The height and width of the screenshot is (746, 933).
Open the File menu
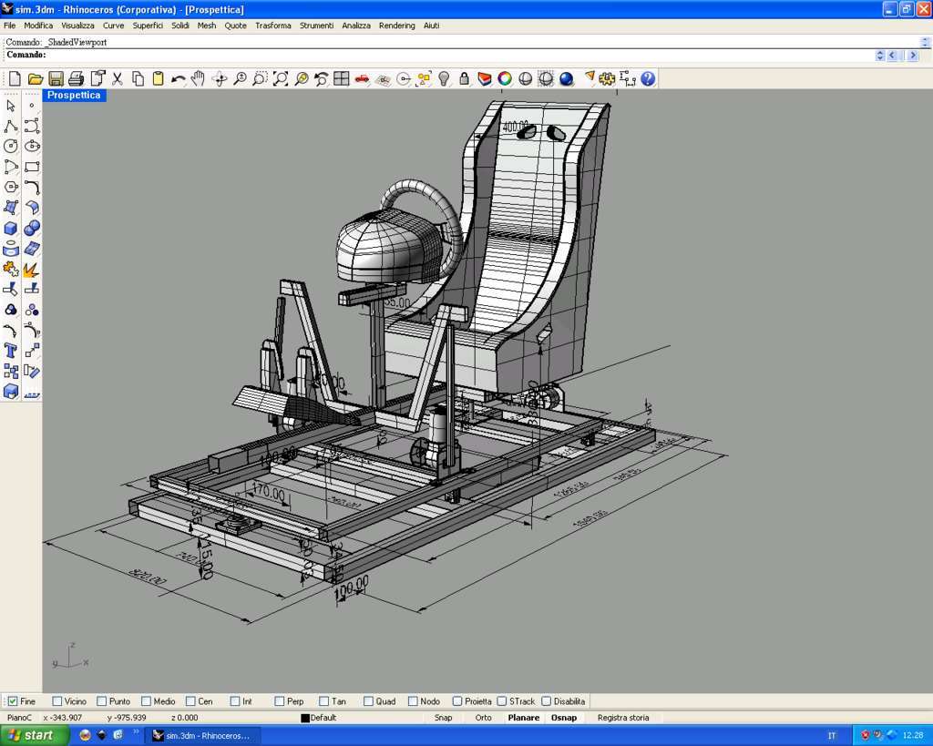9,26
